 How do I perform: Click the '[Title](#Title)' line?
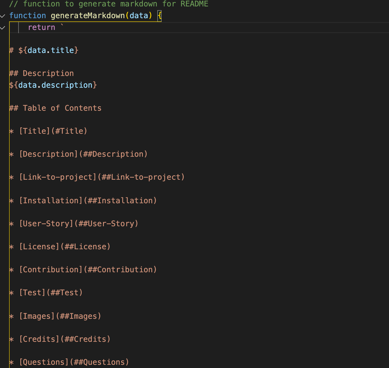tap(48, 131)
